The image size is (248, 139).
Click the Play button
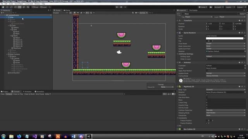117,7
